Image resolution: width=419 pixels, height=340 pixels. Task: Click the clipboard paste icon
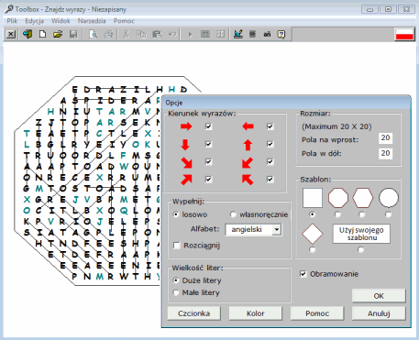pos(157,34)
